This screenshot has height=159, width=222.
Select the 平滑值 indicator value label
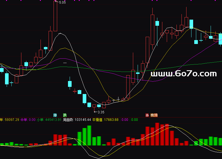click(x=105, y=120)
